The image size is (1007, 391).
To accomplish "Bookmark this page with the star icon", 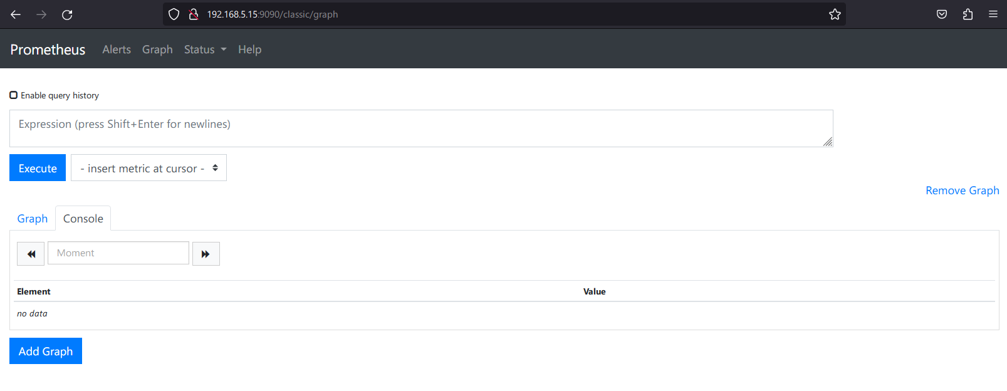I will [x=835, y=14].
